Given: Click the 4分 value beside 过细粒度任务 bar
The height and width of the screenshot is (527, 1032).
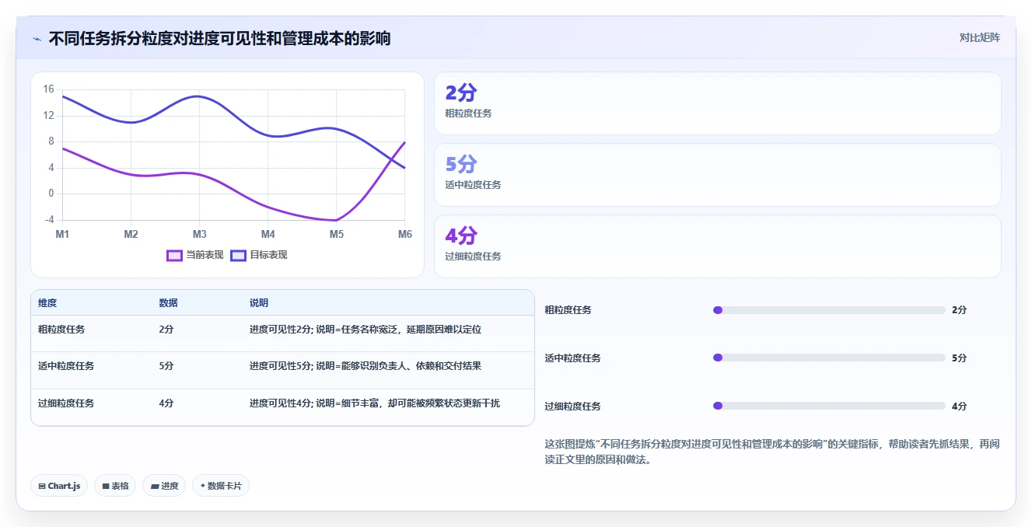Looking at the screenshot, I should pos(959,407).
